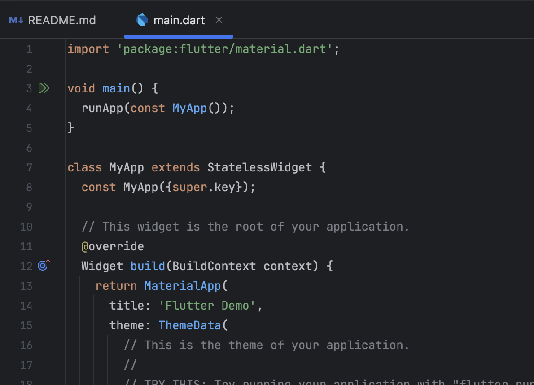Click the extends keyword on line 7
This screenshot has width=534, height=385.
click(176, 167)
